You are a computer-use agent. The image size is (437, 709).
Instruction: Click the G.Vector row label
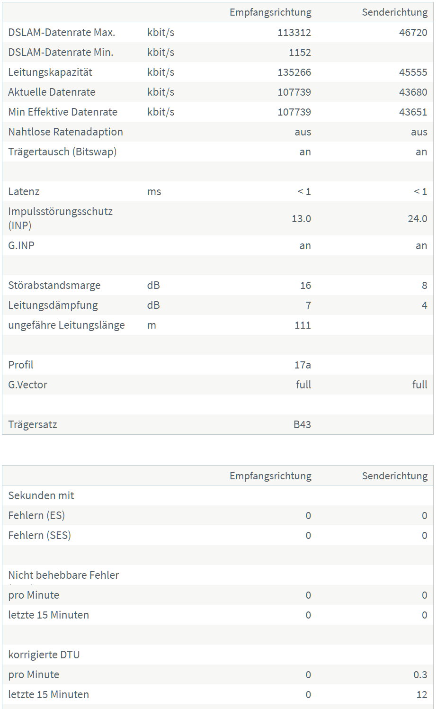tap(27, 385)
